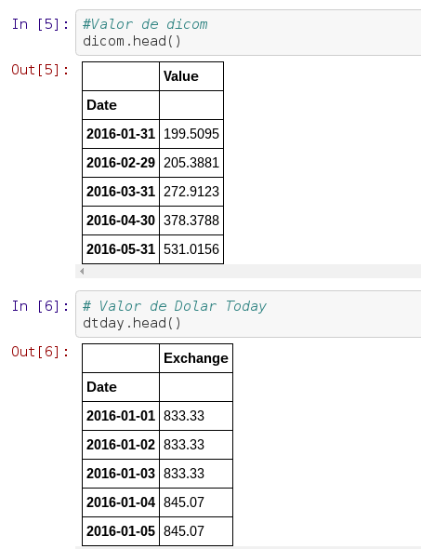Select the 2016-01-03 row label

click(121, 474)
